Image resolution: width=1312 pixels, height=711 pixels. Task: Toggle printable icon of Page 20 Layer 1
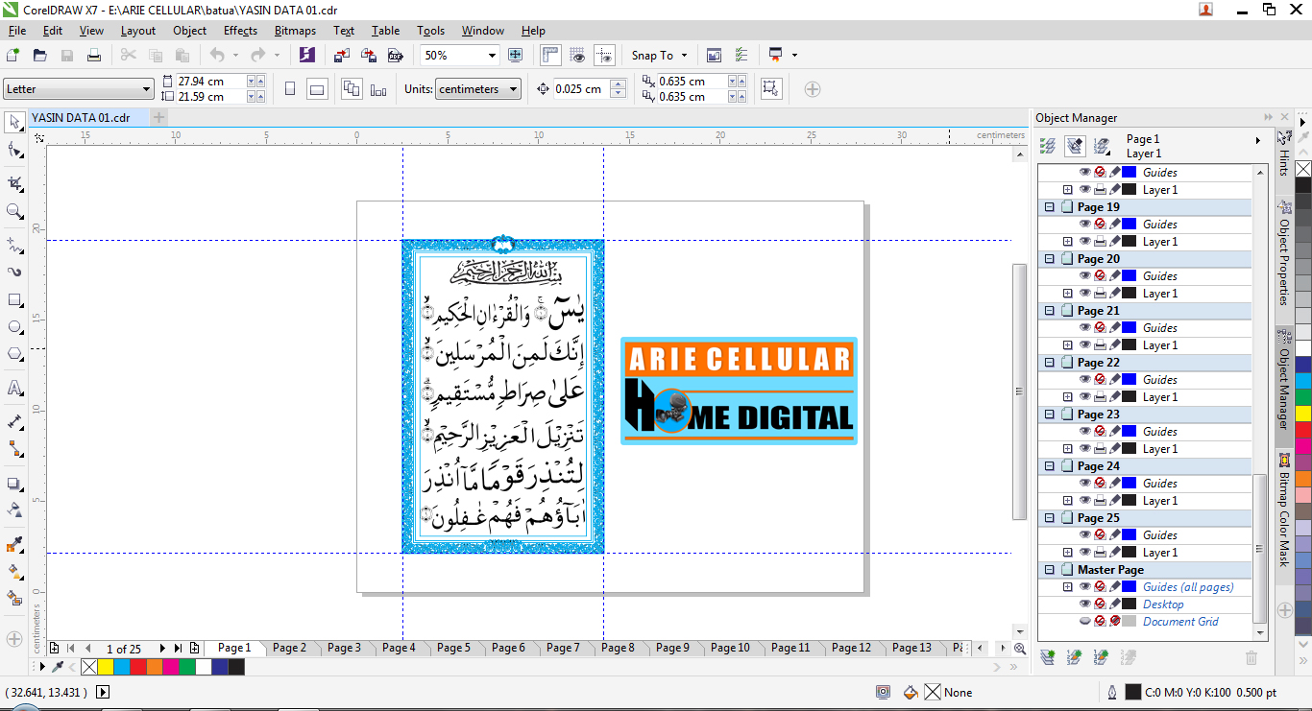[x=1100, y=294]
